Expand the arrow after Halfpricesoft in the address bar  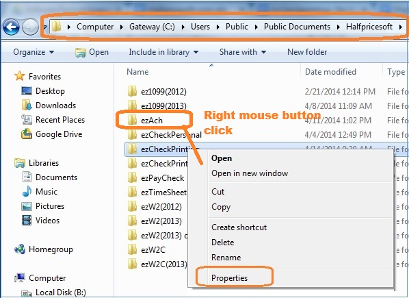(x=401, y=27)
